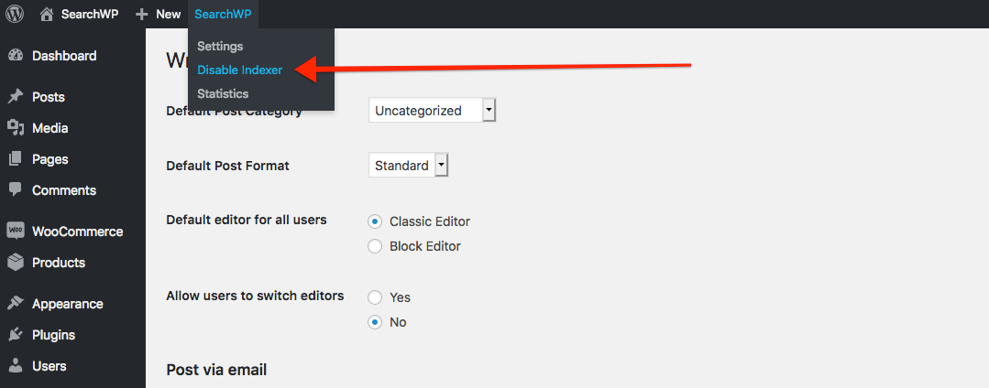Click the Posts pushpin icon
The width and height of the screenshot is (989, 388).
[x=16, y=97]
